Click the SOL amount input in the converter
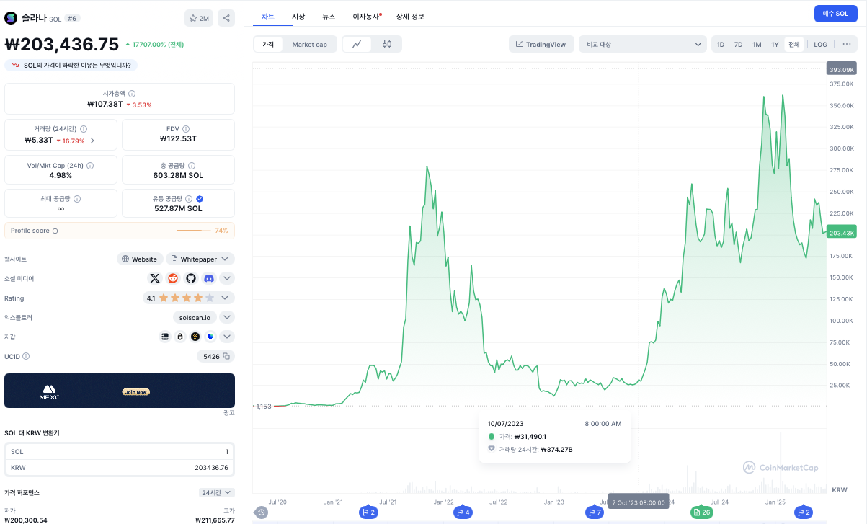Image resolution: width=867 pixels, height=524 pixels. [x=120, y=451]
